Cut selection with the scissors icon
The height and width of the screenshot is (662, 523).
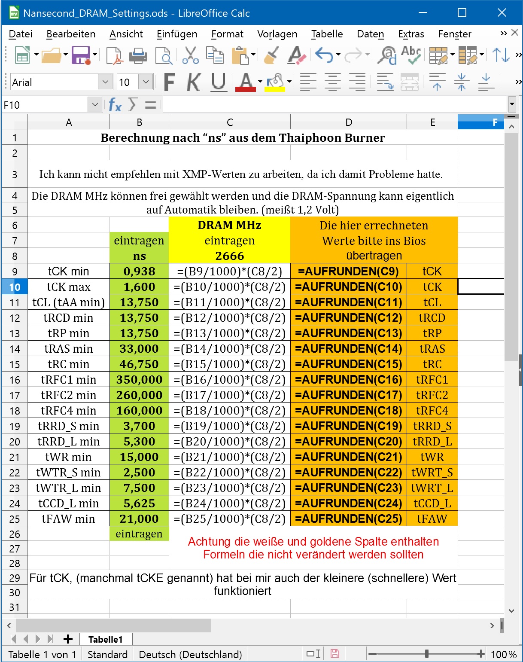click(190, 55)
